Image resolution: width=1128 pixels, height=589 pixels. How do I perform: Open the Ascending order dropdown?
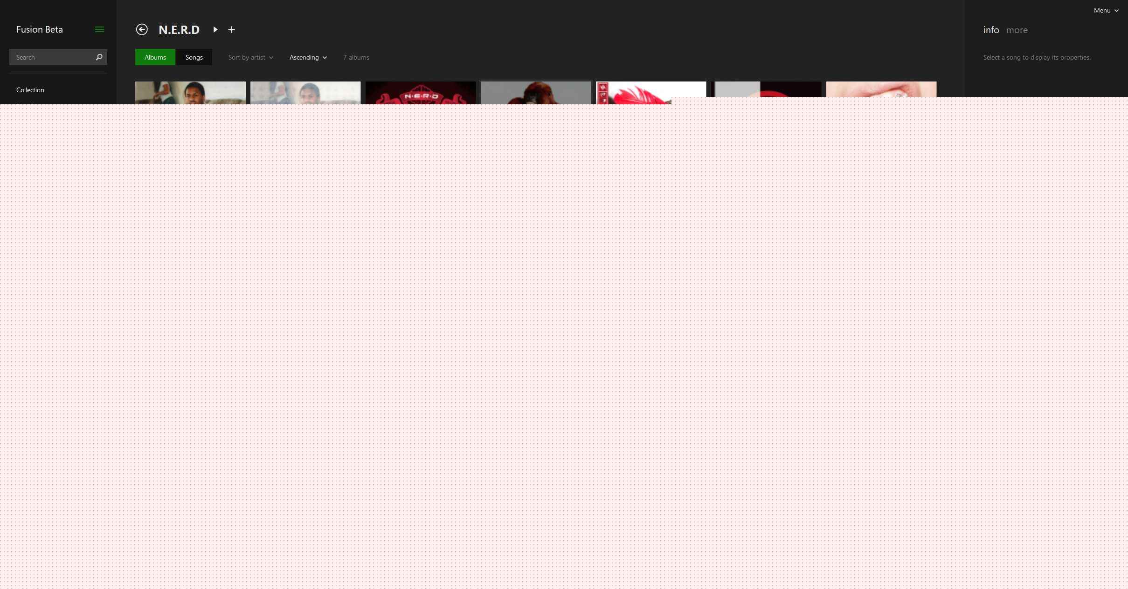[308, 57]
